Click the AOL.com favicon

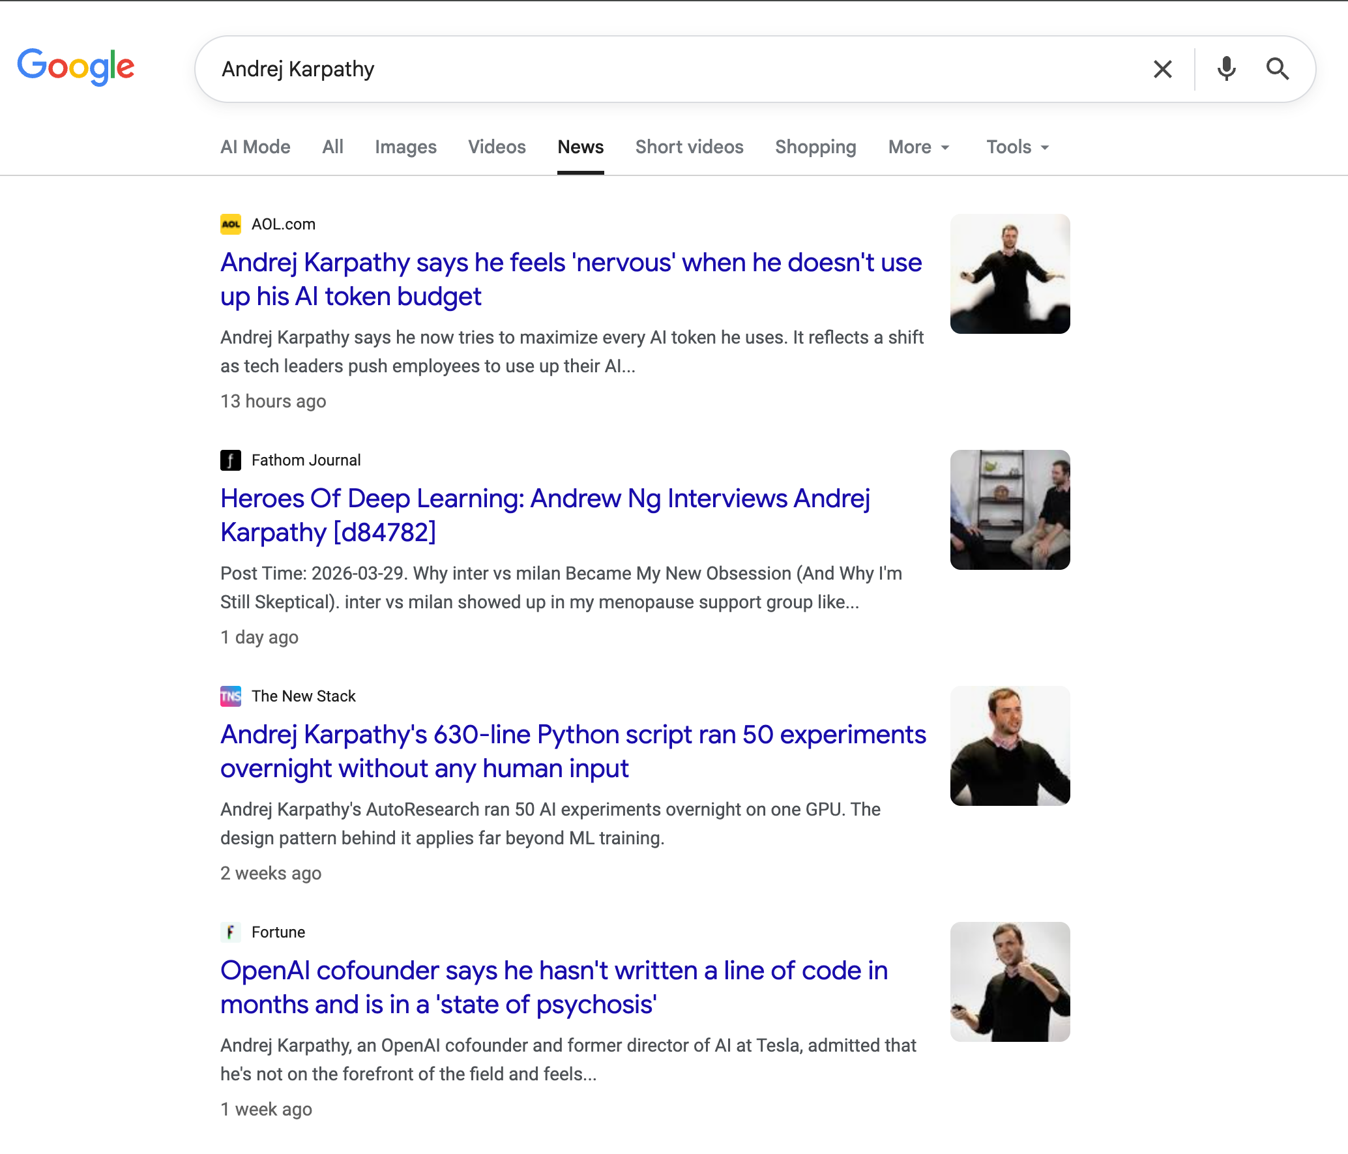pos(231,224)
